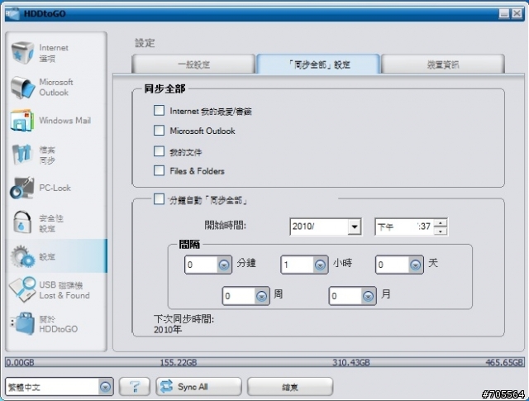Check the Files & Folders checkbox
The image size is (529, 401).
point(159,170)
